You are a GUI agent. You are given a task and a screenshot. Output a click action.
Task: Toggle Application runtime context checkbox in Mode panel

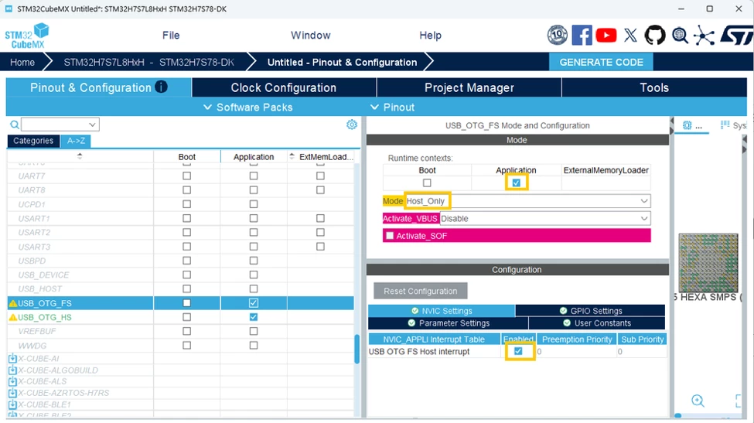tap(517, 183)
